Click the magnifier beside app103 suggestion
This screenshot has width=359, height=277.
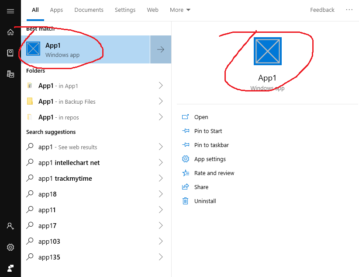[x=30, y=241]
